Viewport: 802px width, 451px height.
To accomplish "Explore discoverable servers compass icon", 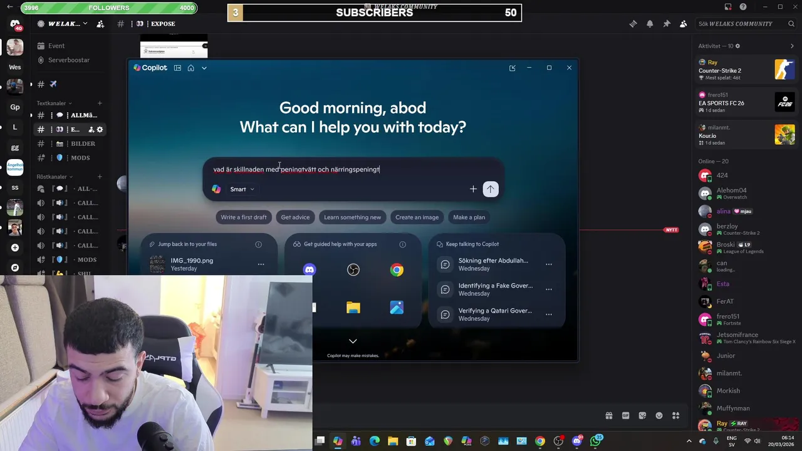I will click(x=15, y=267).
